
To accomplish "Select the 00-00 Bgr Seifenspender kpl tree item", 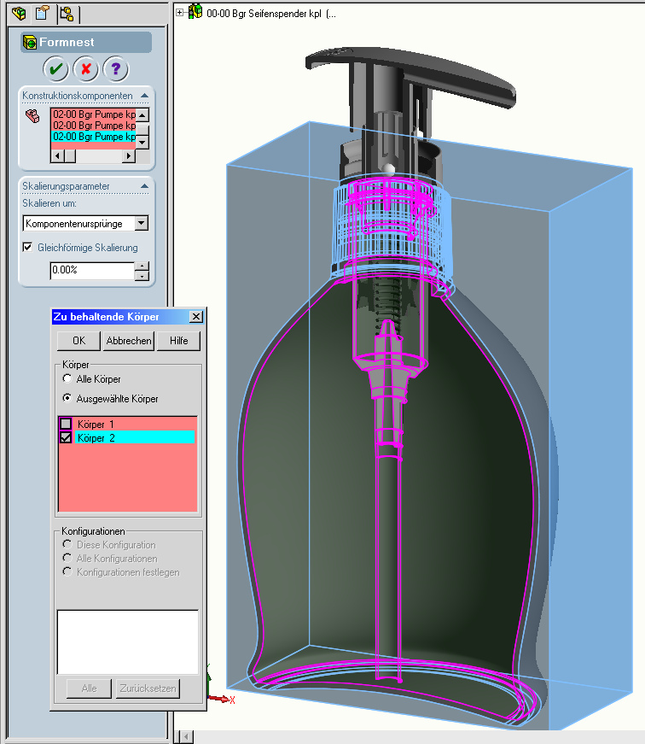I will click(271, 14).
